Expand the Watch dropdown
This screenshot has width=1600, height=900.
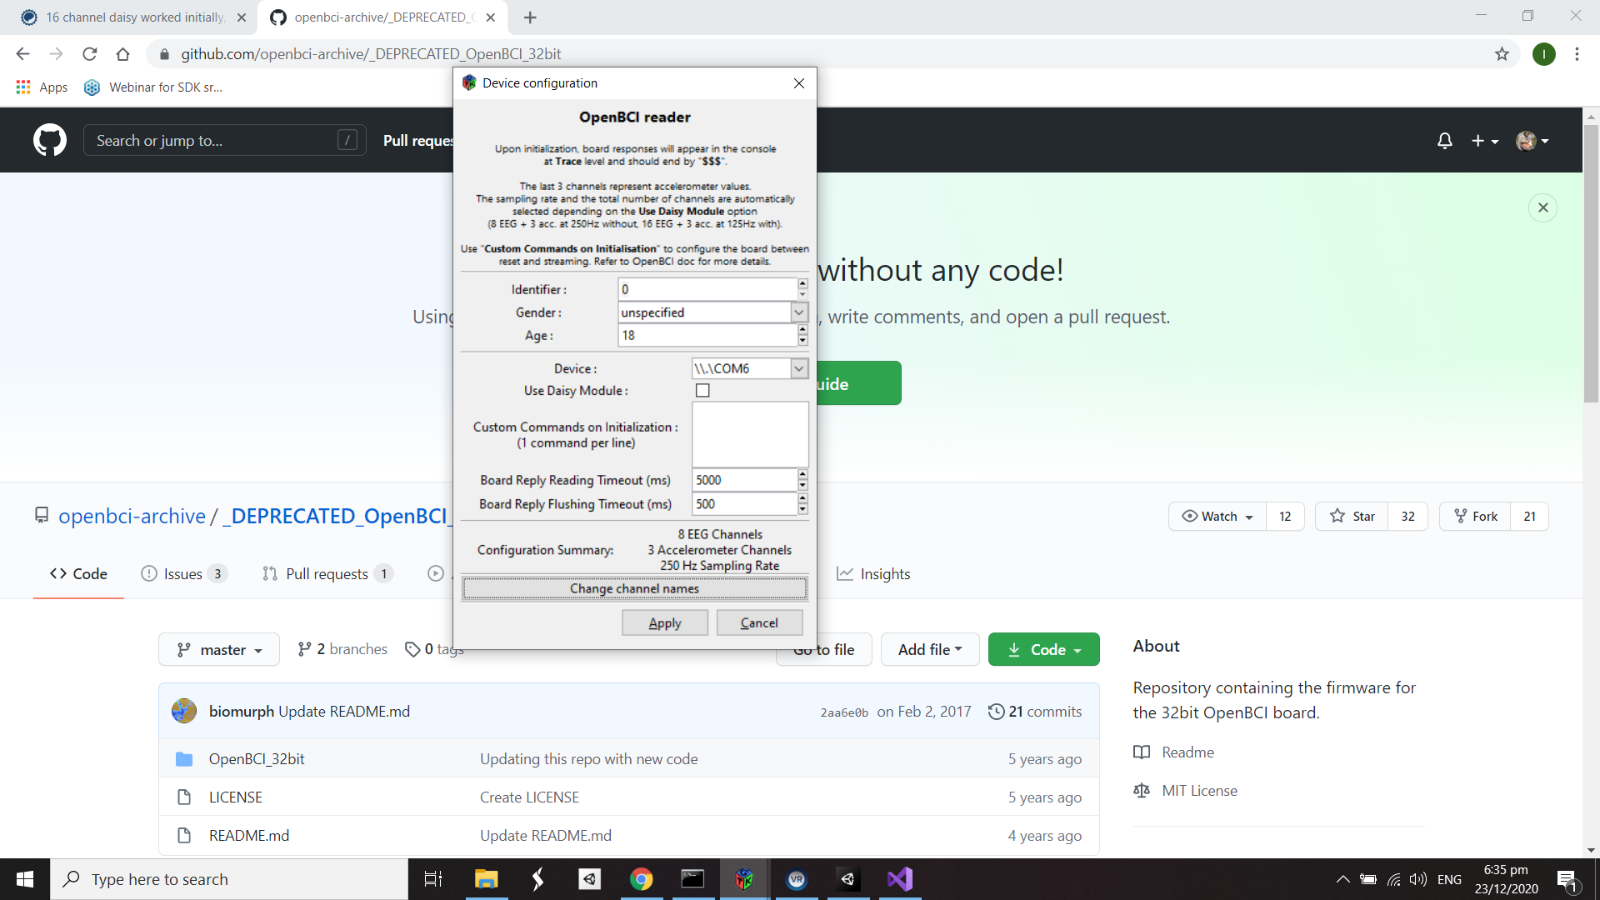click(1217, 517)
